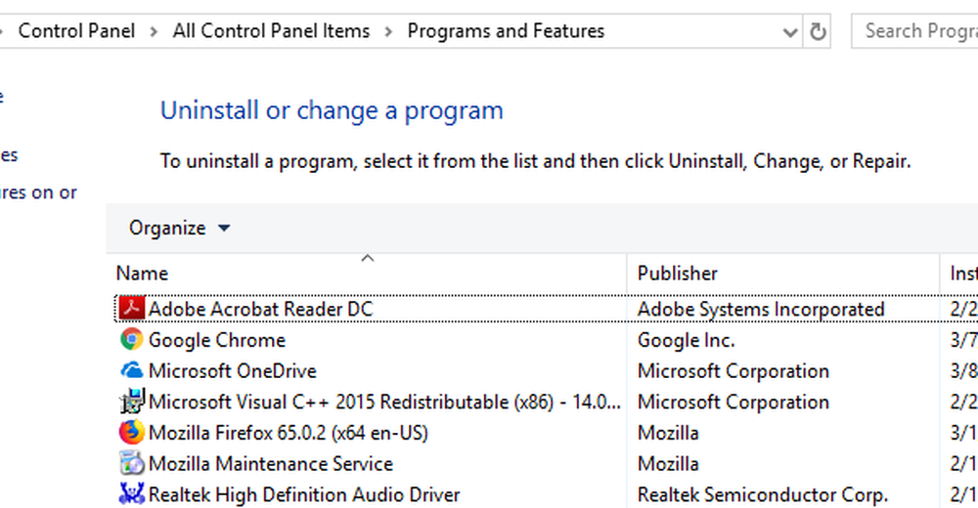Go to Control Panel breadcrumb
This screenshot has width=978, height=508.
pyautogui.click(x=78, y=31)
